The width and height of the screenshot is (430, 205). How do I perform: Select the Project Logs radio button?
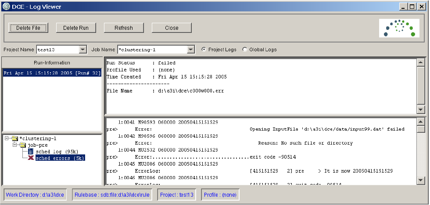(x=204, y=49)
